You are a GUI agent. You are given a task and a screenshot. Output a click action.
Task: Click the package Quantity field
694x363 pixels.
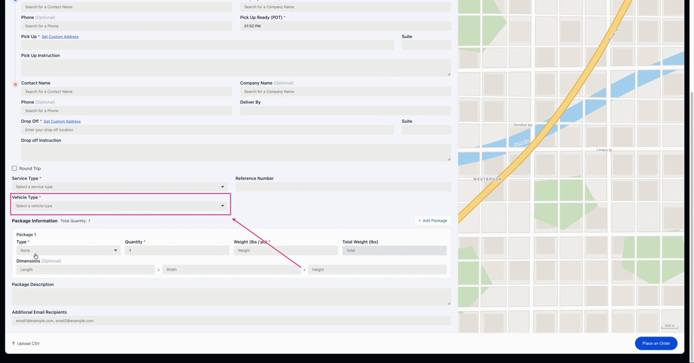[x=177, y=251]
